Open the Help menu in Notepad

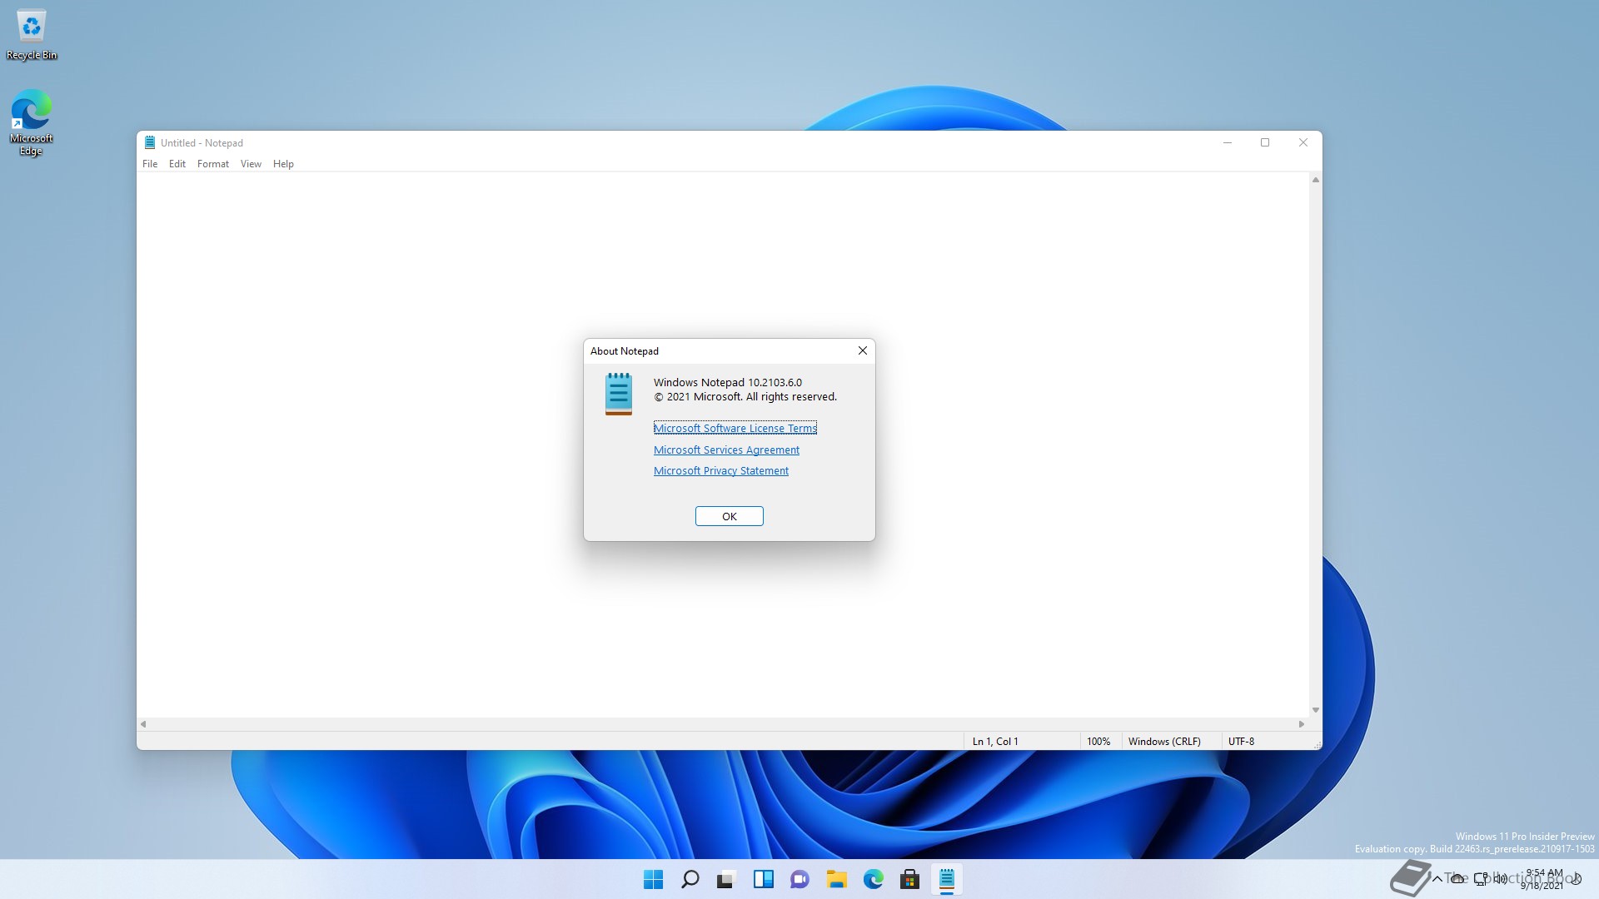(x=283, y=164)
